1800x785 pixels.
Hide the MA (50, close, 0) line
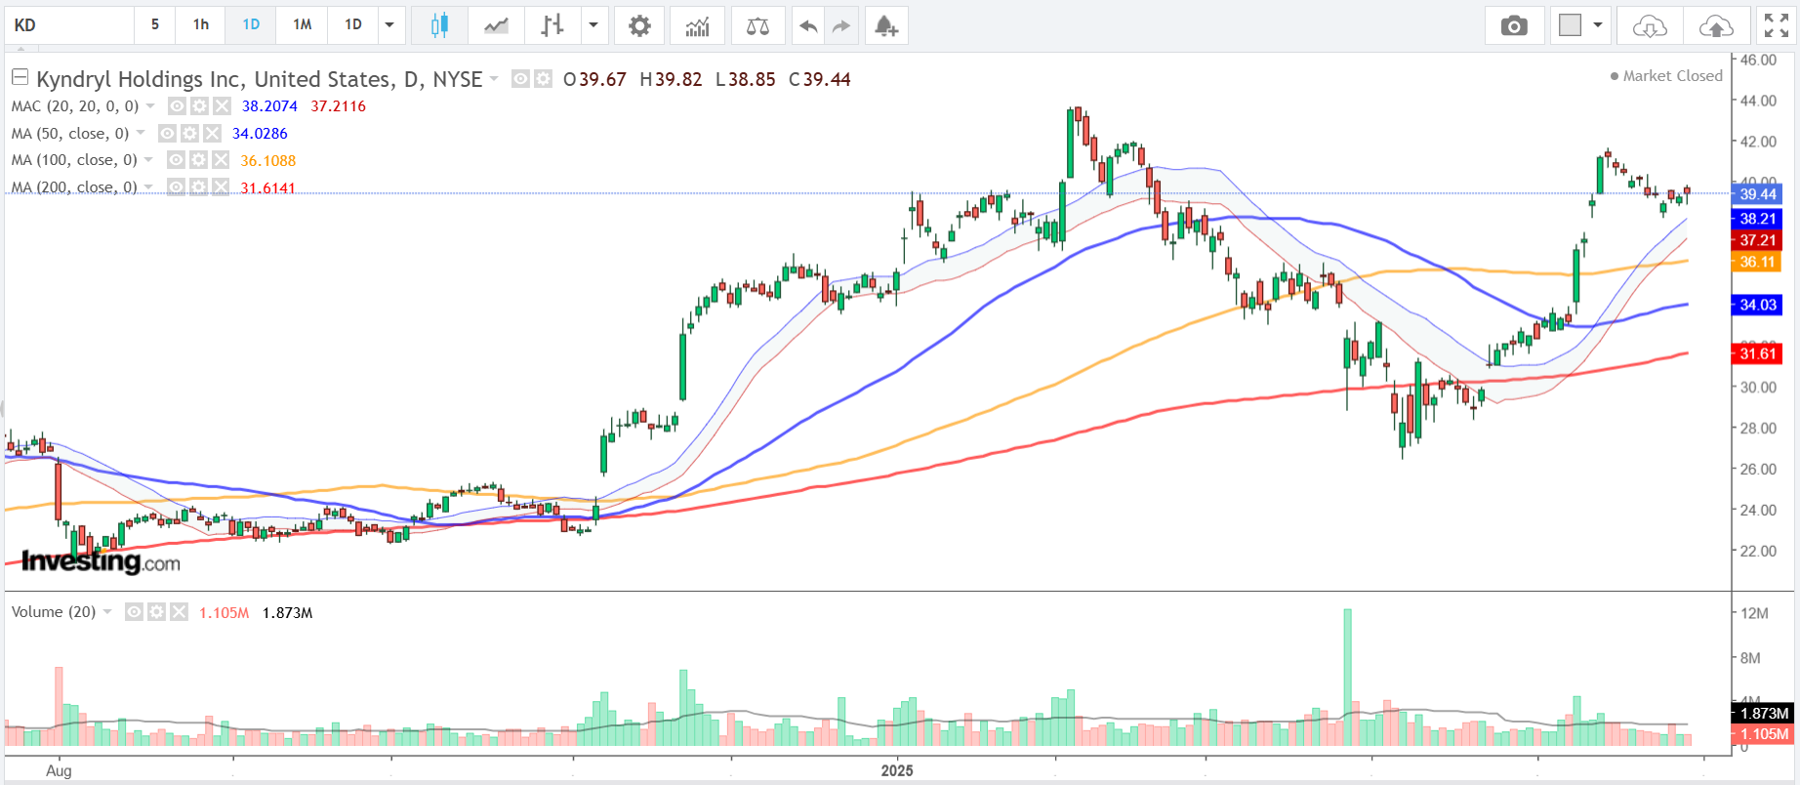[x=167, y=133]
